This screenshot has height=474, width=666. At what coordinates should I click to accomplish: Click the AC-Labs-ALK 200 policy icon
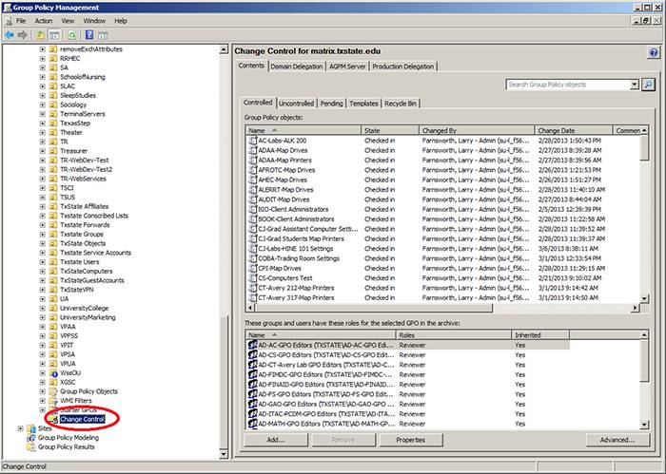tap(251, 140)
